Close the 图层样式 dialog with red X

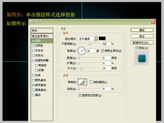(x=153, y=22)
